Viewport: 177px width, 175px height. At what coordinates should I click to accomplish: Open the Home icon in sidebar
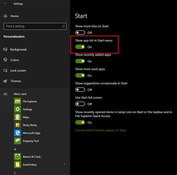[x=6, y=16]
